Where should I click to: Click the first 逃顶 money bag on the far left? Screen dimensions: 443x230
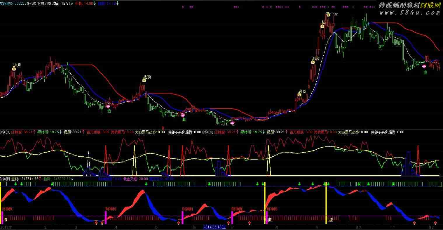click(14, 69)
